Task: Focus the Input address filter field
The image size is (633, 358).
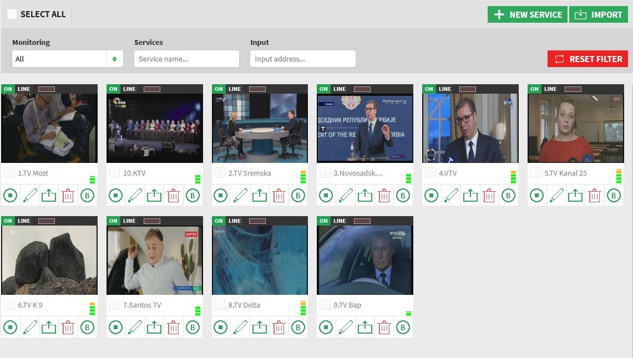Action: (302, 59)
